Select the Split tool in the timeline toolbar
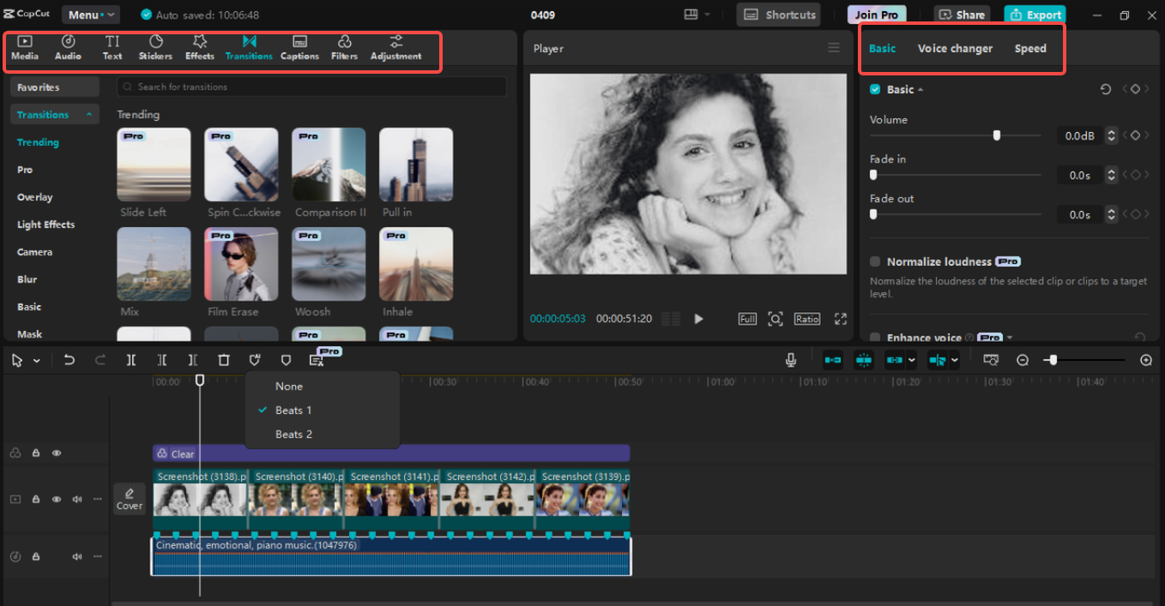Image resolution: width=1165 pixels, height=606 pixels. (x=130, y=360)
